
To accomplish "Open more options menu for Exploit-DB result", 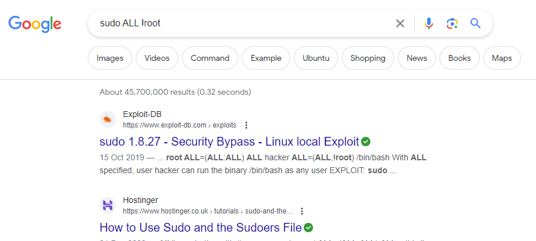I will pos(246,125).
